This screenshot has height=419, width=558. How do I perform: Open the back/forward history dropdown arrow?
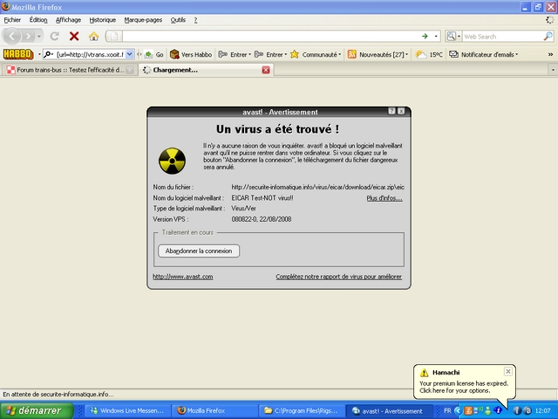point(39,37)
